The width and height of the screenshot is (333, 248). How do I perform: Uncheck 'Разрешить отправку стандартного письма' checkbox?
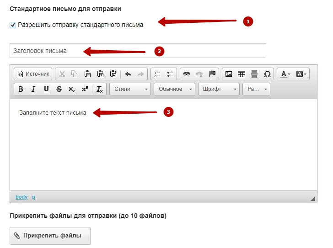pos(13,25)
